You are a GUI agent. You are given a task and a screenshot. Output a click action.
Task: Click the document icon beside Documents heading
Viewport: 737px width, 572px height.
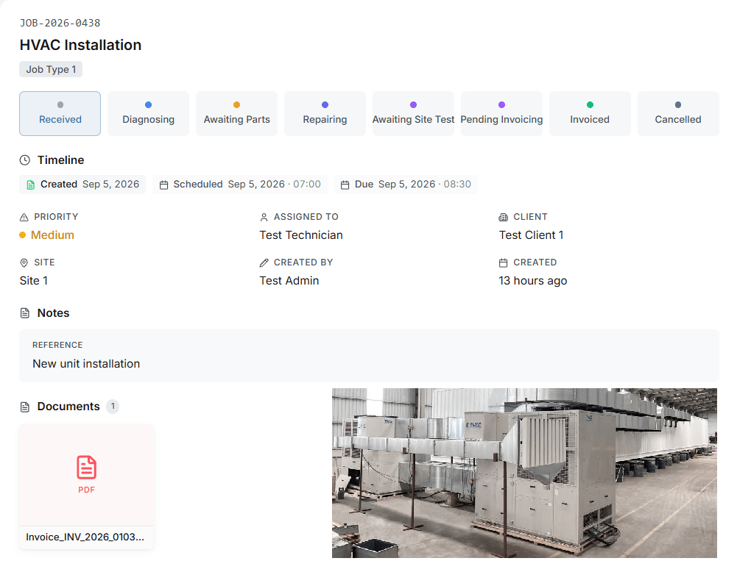tap(25, 407)
